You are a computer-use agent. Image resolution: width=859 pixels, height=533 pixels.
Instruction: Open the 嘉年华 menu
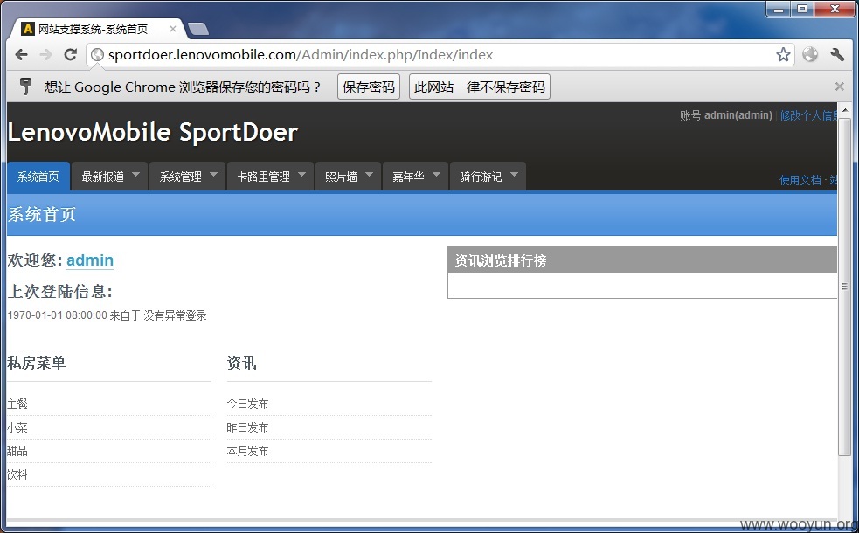tap(415, 177)
